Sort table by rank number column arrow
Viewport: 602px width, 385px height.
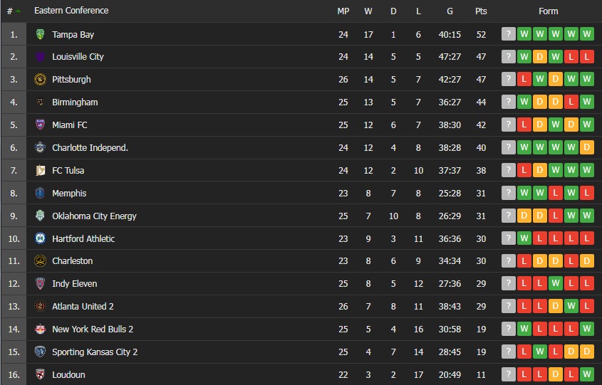pyautogui.click(x=18, y=11)
